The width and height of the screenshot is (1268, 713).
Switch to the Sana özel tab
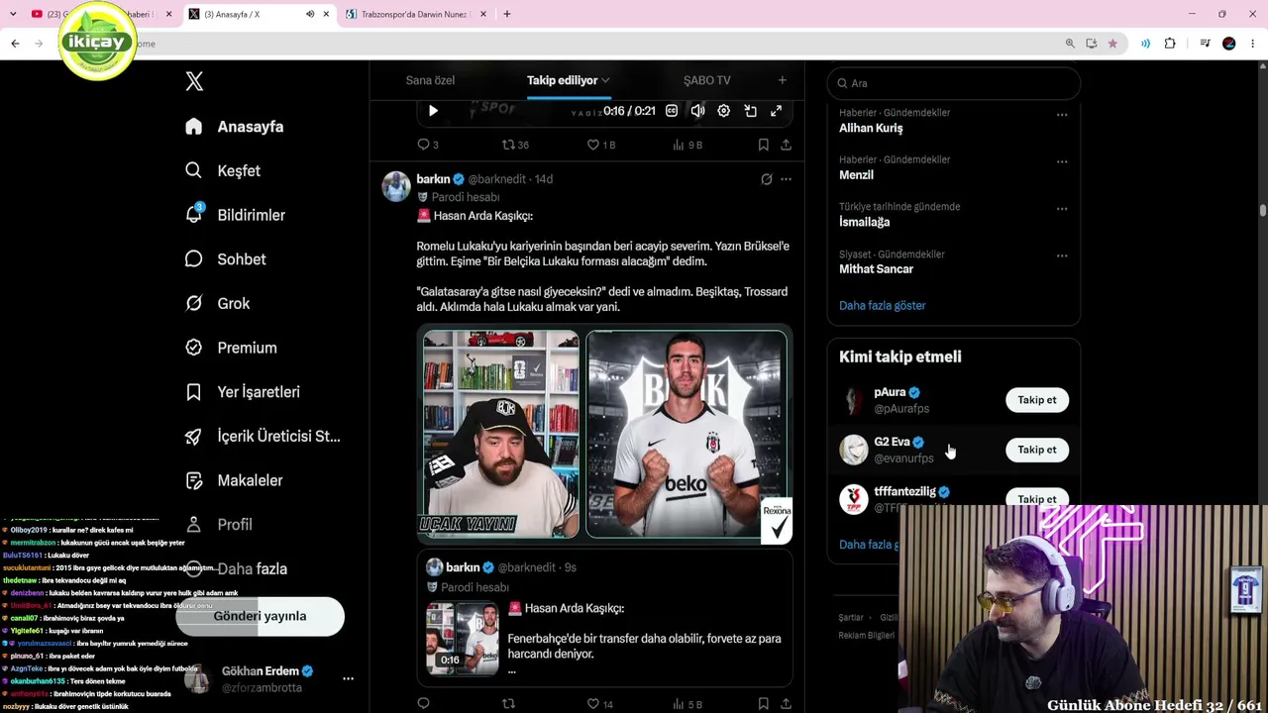tap(430, 80)
